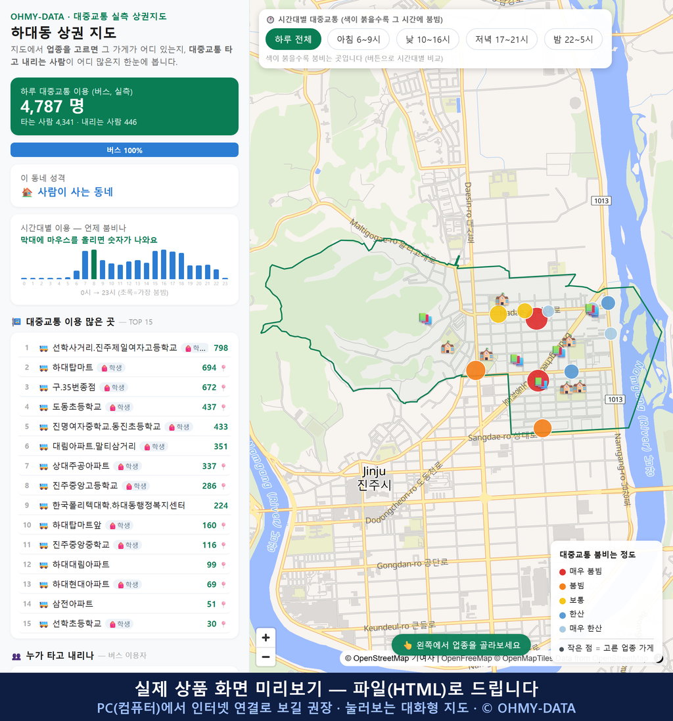Click the truncated 학생 tag on 선학사거리.진주제일여자고등학교 row
The height and width of the screenshot is (721, 673).
click(195, 348)
